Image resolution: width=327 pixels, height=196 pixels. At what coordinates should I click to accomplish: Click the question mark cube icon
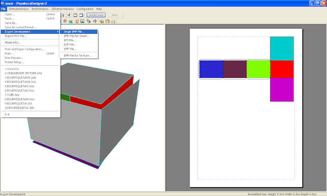pos(88,21)
